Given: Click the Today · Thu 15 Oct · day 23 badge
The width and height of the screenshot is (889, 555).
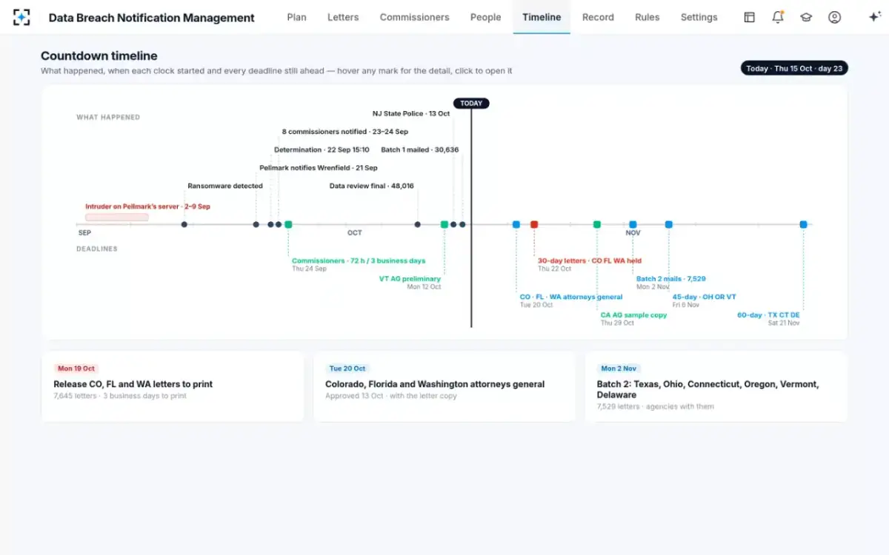Looking at the screenshot, I should click(794, 68).
